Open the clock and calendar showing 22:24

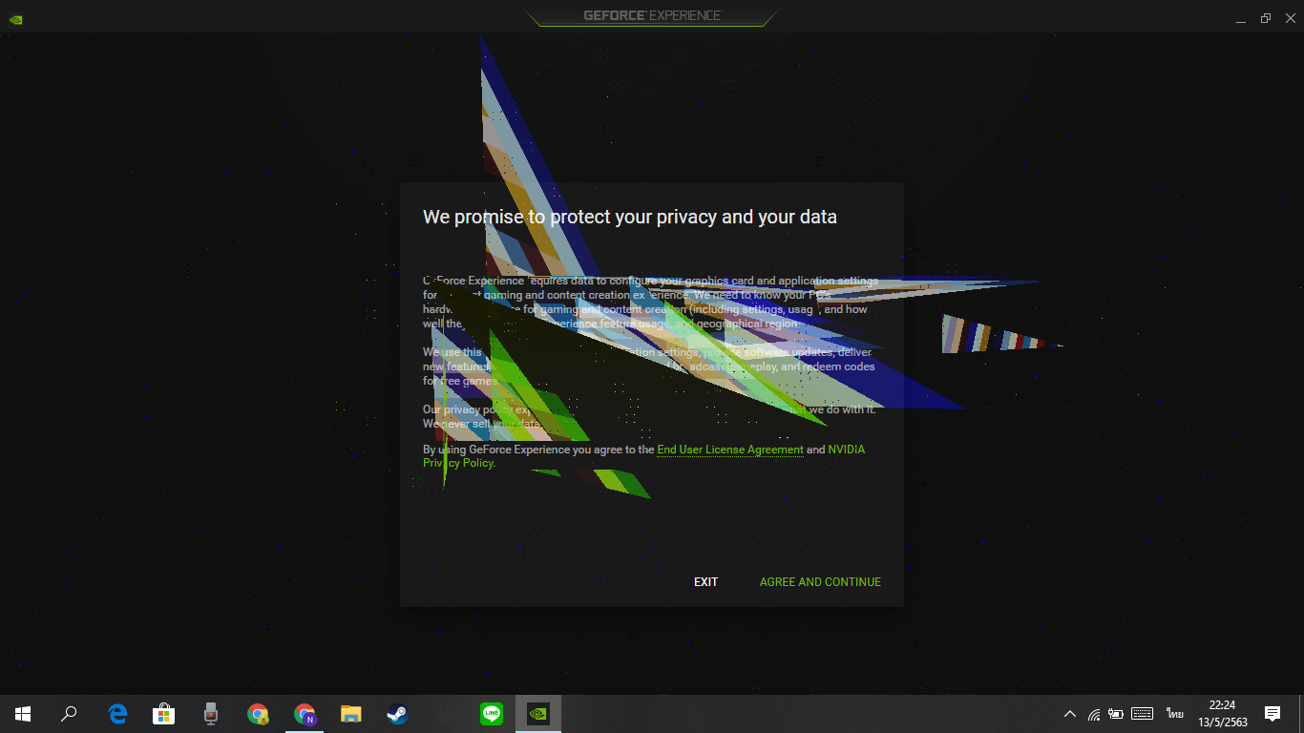[x=1223, y=714]
